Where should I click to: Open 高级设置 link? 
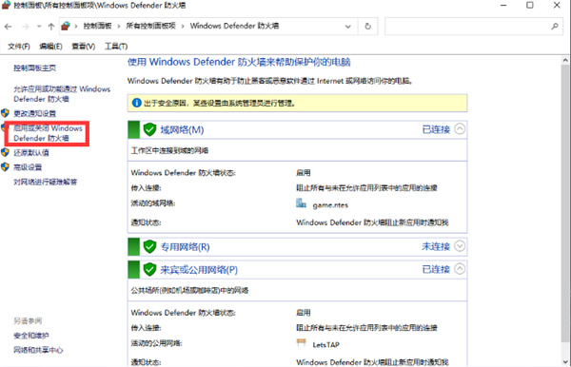click(x=28, y=167)
